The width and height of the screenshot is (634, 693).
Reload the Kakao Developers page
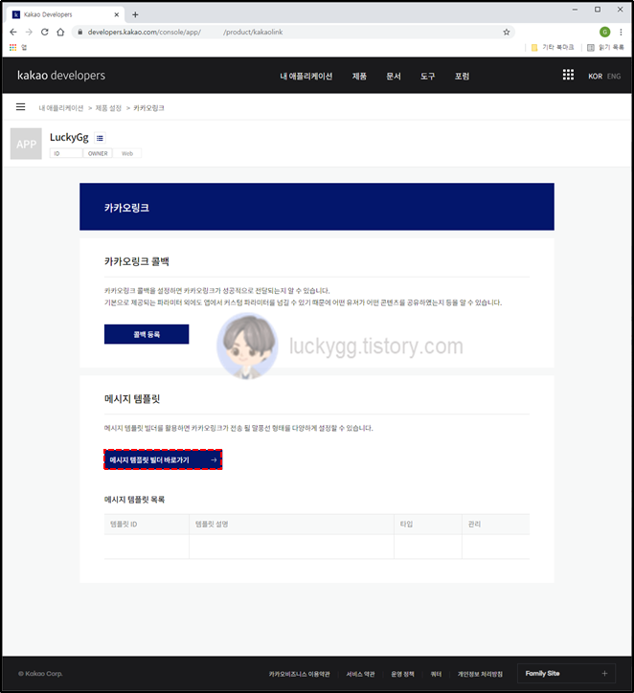[45, 32]
